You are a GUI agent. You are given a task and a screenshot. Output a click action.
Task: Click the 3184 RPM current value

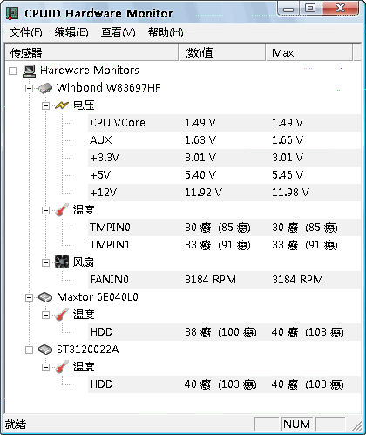210,280
